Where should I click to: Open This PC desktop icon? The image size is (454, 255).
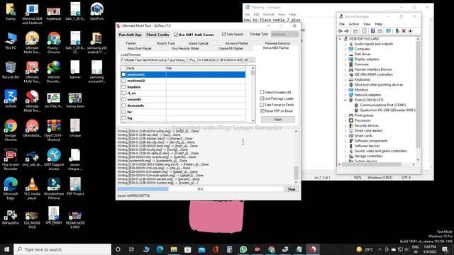(x=11, y=40)
